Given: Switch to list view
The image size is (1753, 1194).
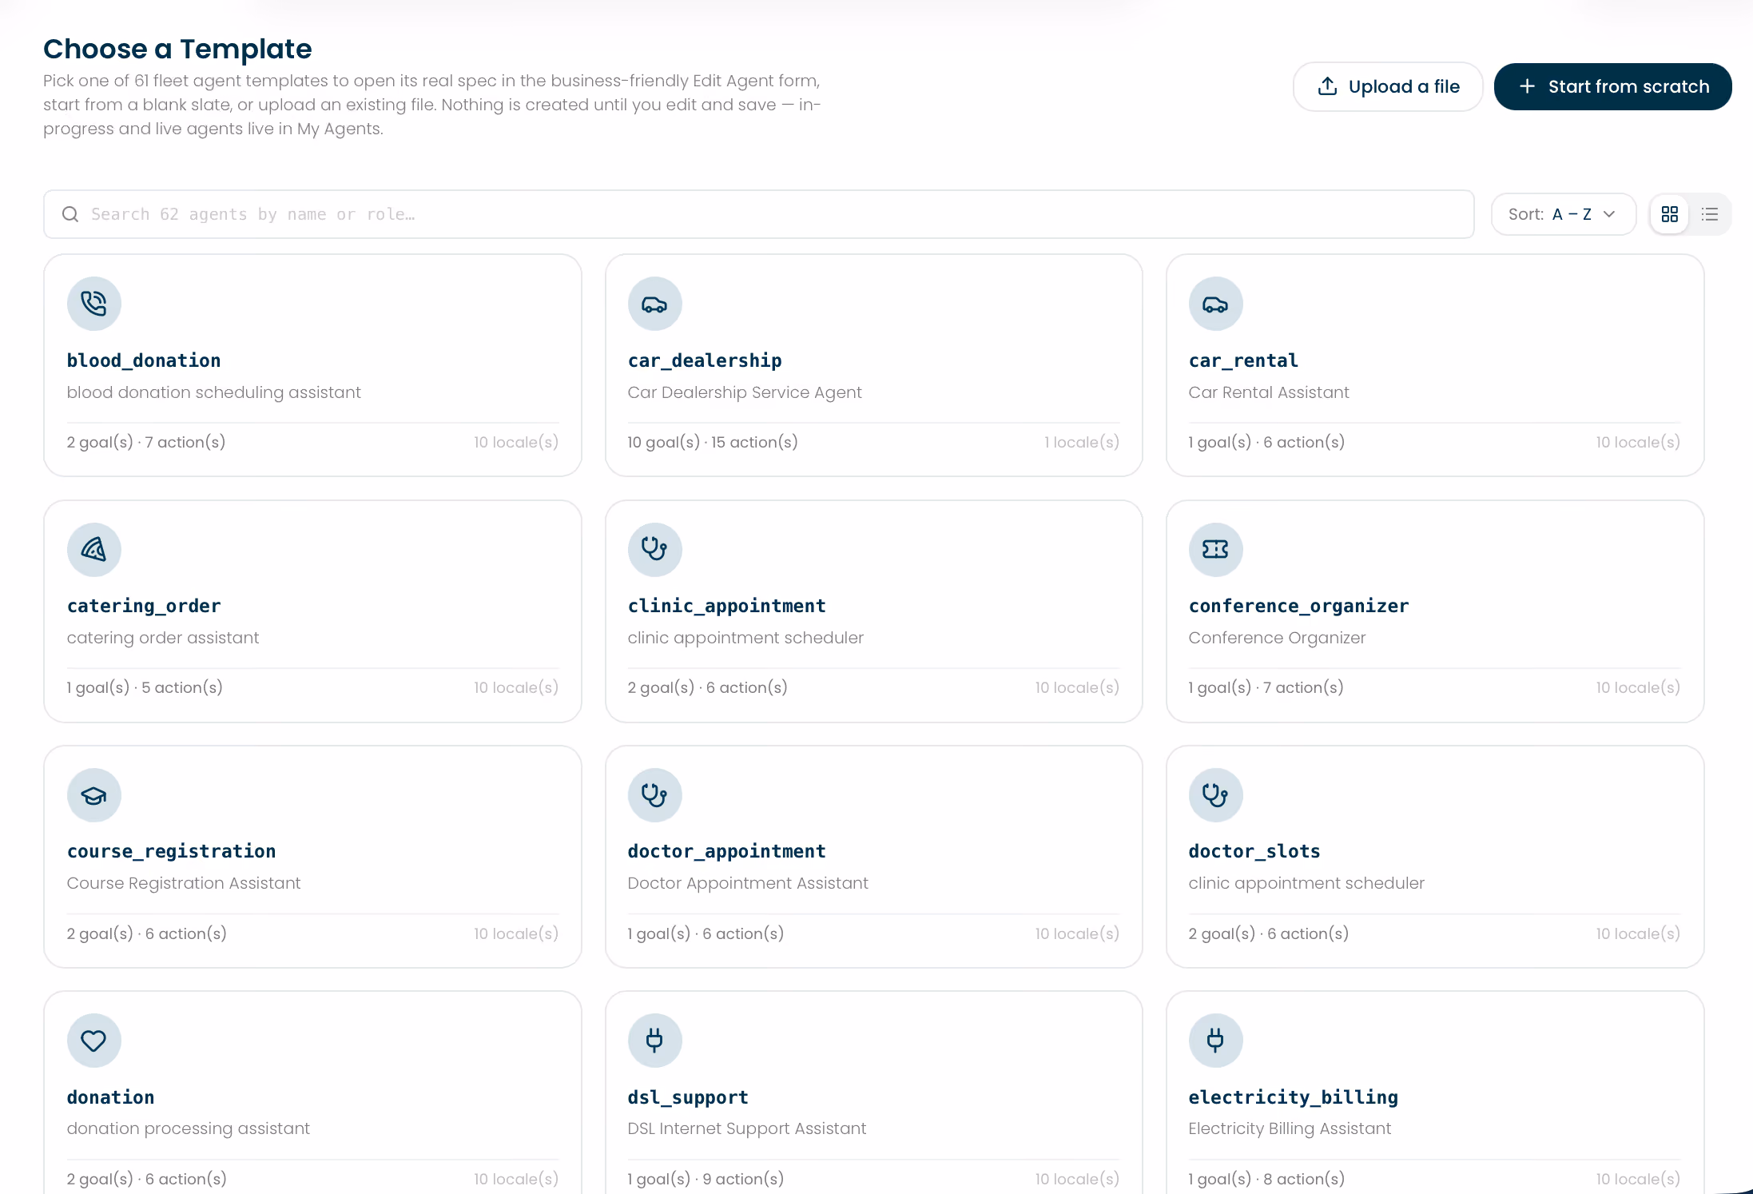Looking at the screenshot, I should pos(1709,214).
